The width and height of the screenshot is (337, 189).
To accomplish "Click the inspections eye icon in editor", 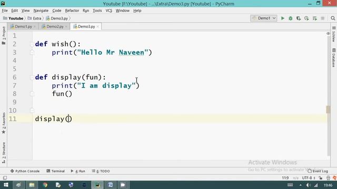I will (328, 34).
